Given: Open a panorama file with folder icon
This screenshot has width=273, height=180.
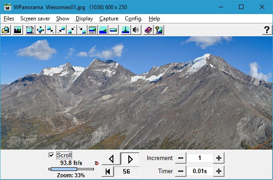Looking at the screenshot, I should coord(6,30).
